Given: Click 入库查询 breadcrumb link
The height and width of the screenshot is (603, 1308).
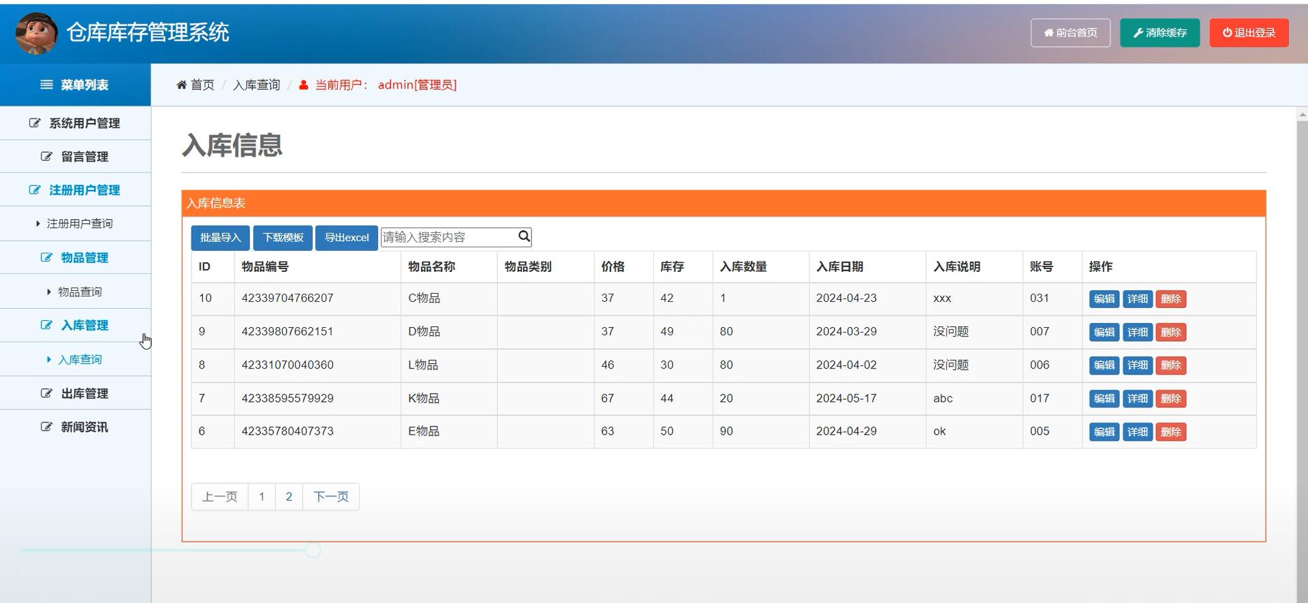Looking at the screenshot, I should coord(256,85).
